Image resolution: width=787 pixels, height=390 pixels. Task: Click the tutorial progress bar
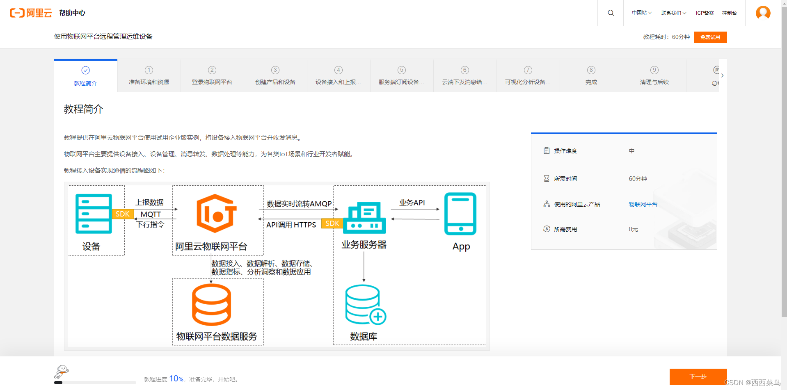(x=95, y=383)
